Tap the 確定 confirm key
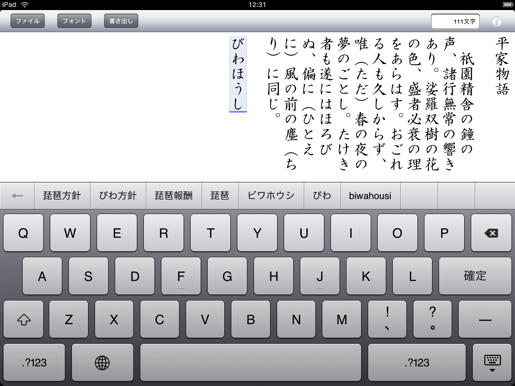This screenshot has height=386, width=515. pos(475,276)
